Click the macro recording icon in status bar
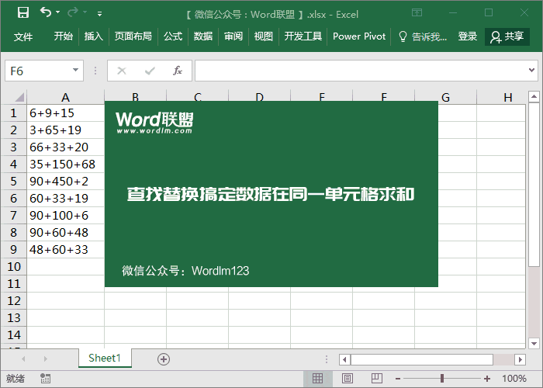Image resolution: width=543 pixels, height=388 pixels. click(x=46, y=379)
